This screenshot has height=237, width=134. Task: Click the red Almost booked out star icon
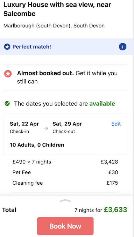[8, 74]
